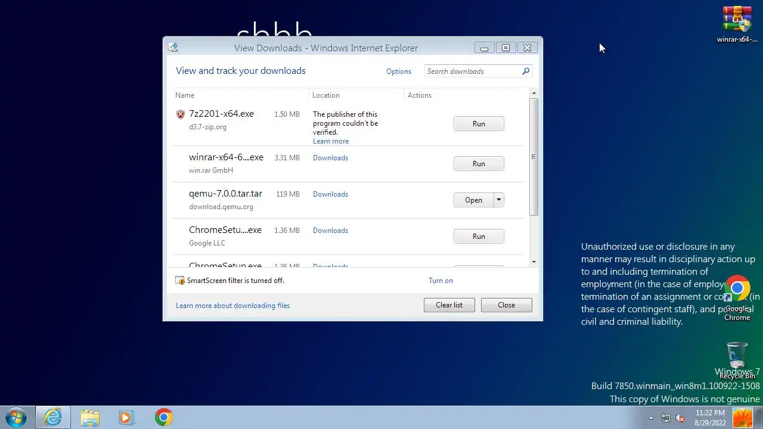Select the winrar-x64-6....exe file name

(x=226, y=157)
